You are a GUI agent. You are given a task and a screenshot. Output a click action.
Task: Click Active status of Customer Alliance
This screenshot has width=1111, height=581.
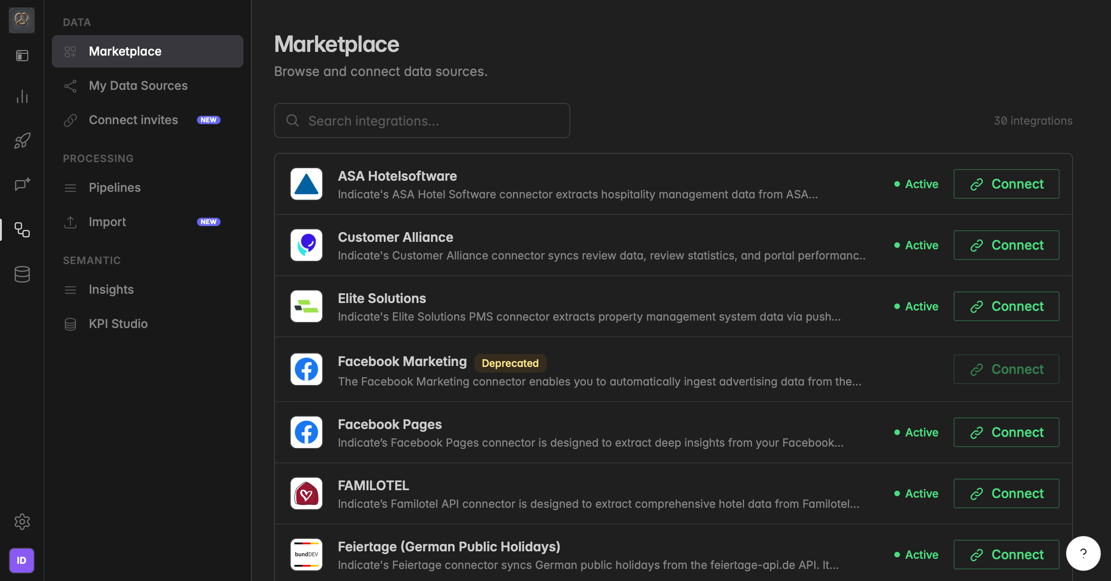point(916,245)
